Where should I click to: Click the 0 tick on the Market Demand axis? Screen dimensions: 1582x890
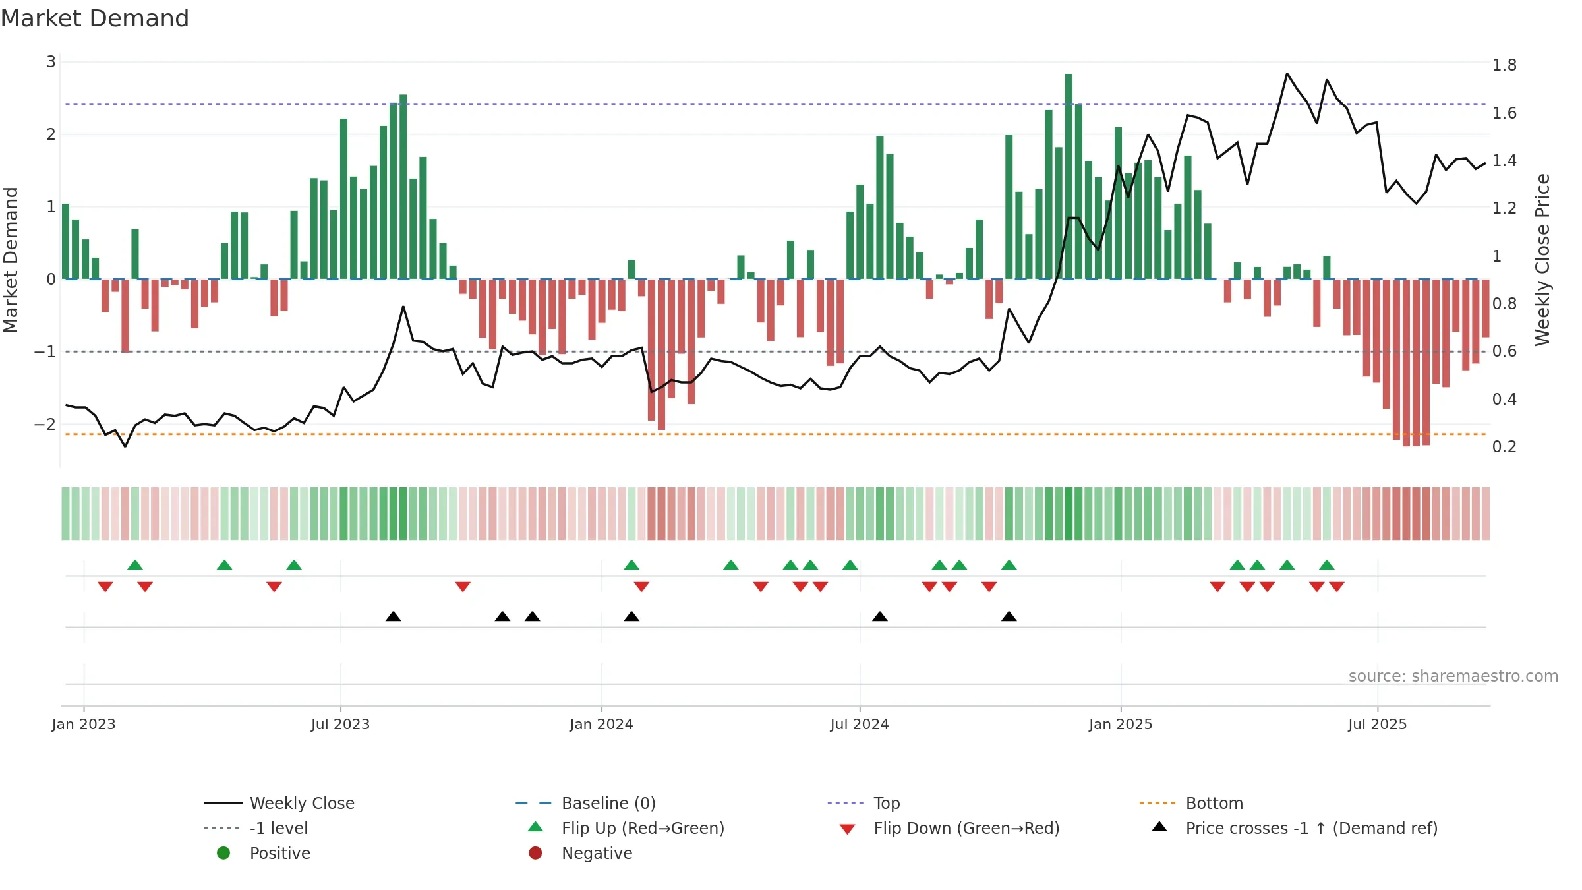coord(51,279)
